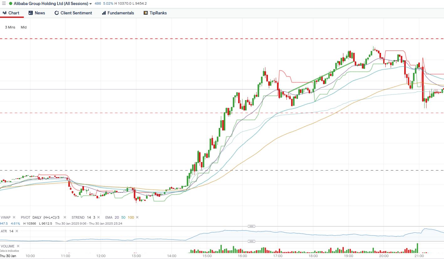444x259 pixels.
Task: Open the 3 Mins timeframe selector
Action: coord(10,27)
